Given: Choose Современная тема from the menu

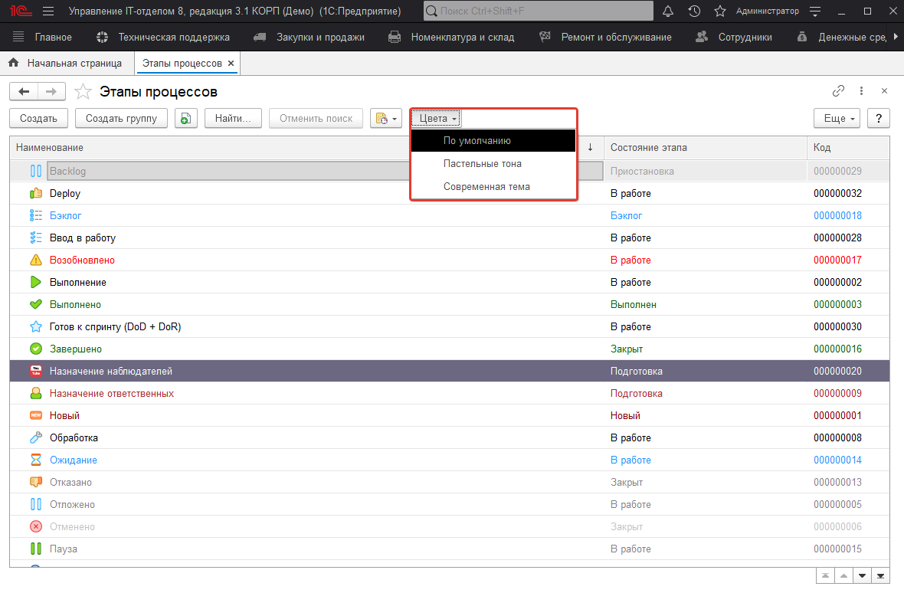Looking at the screenshot, I should (x=486, y=186).
